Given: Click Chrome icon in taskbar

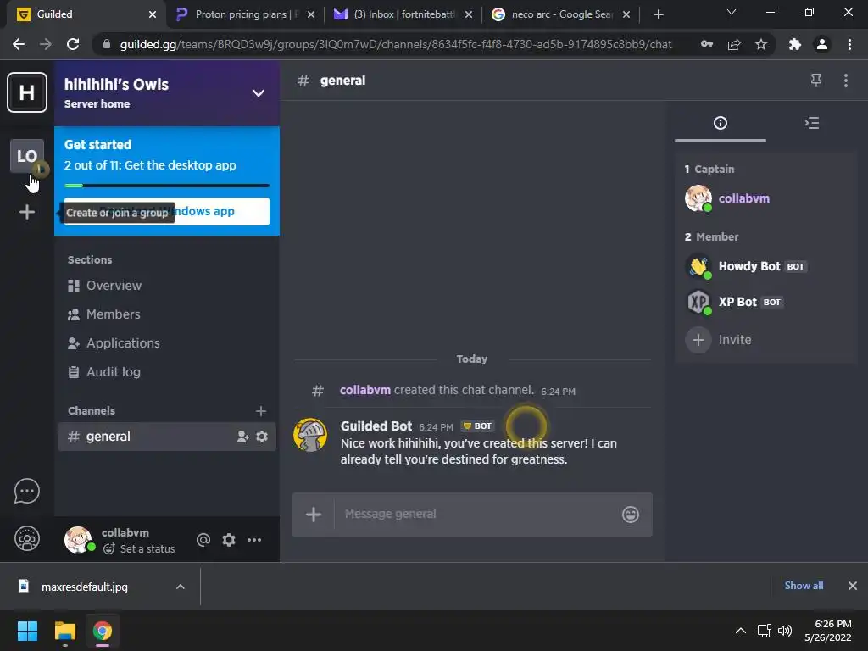Looking at the screenshot, I should click(102, 631).
